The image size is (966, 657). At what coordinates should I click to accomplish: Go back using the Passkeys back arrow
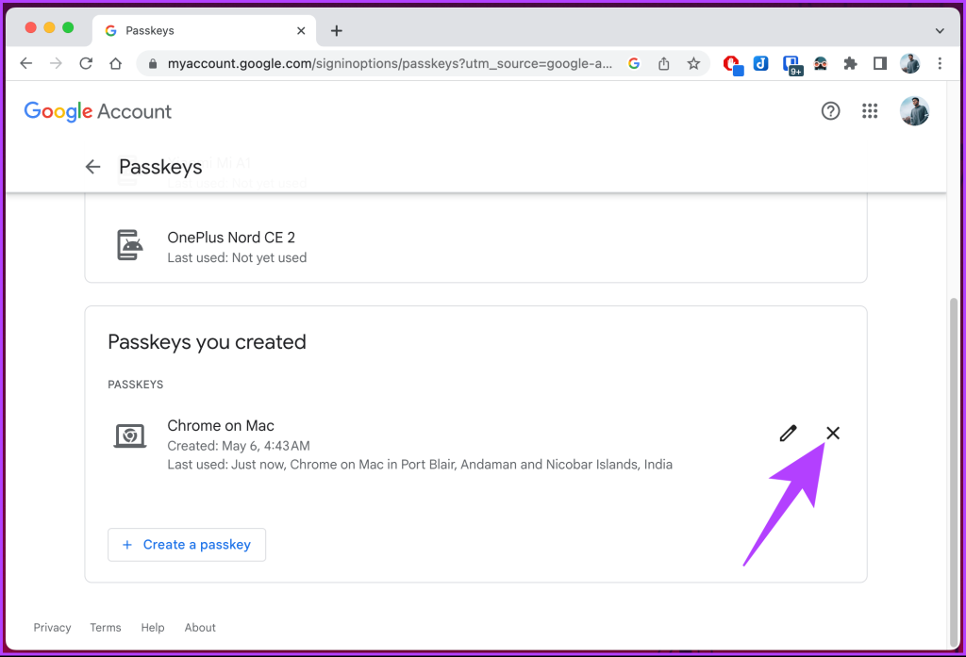click(x=92, y=166)
